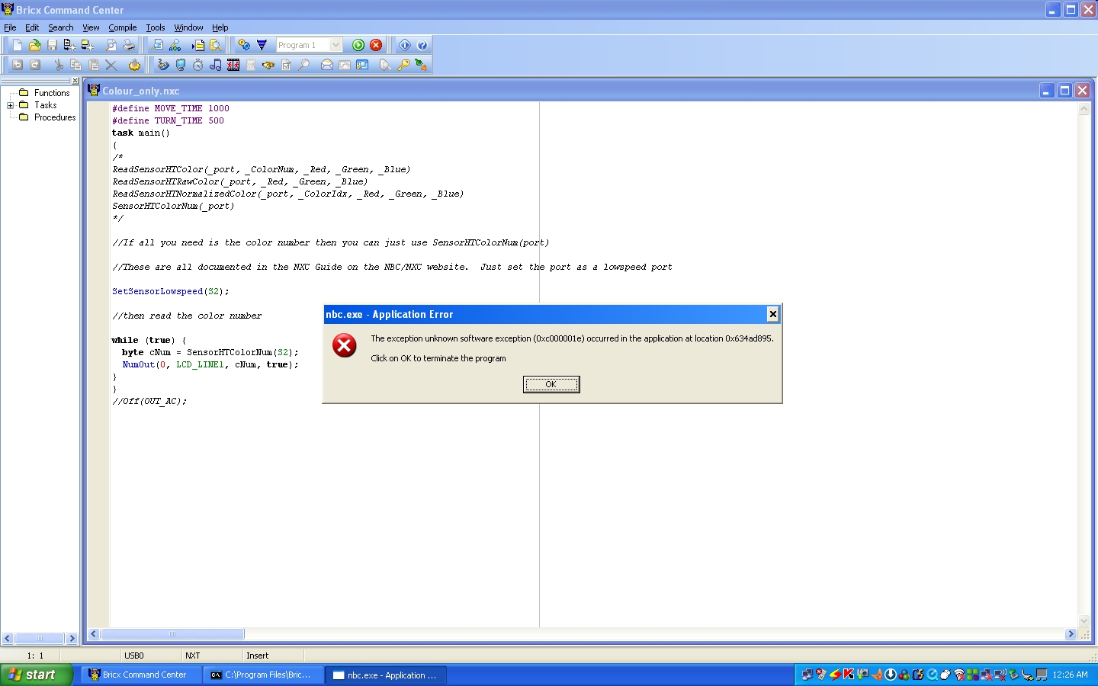This screenshot has height=686, width=1098.
Task: Click the go-to-line toolbar icon
Action: pos(198,45)
